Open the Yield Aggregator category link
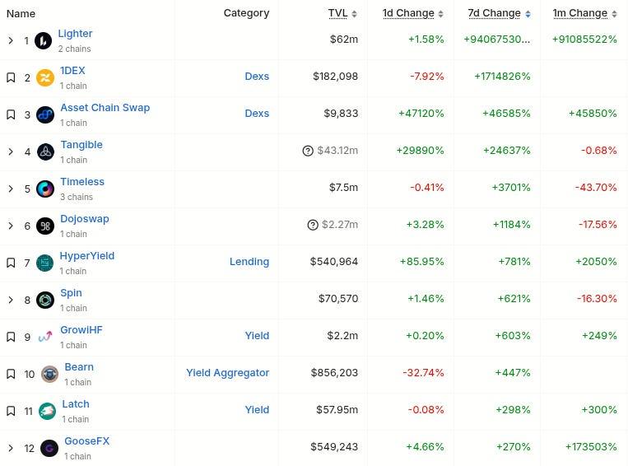 point(227,373)
